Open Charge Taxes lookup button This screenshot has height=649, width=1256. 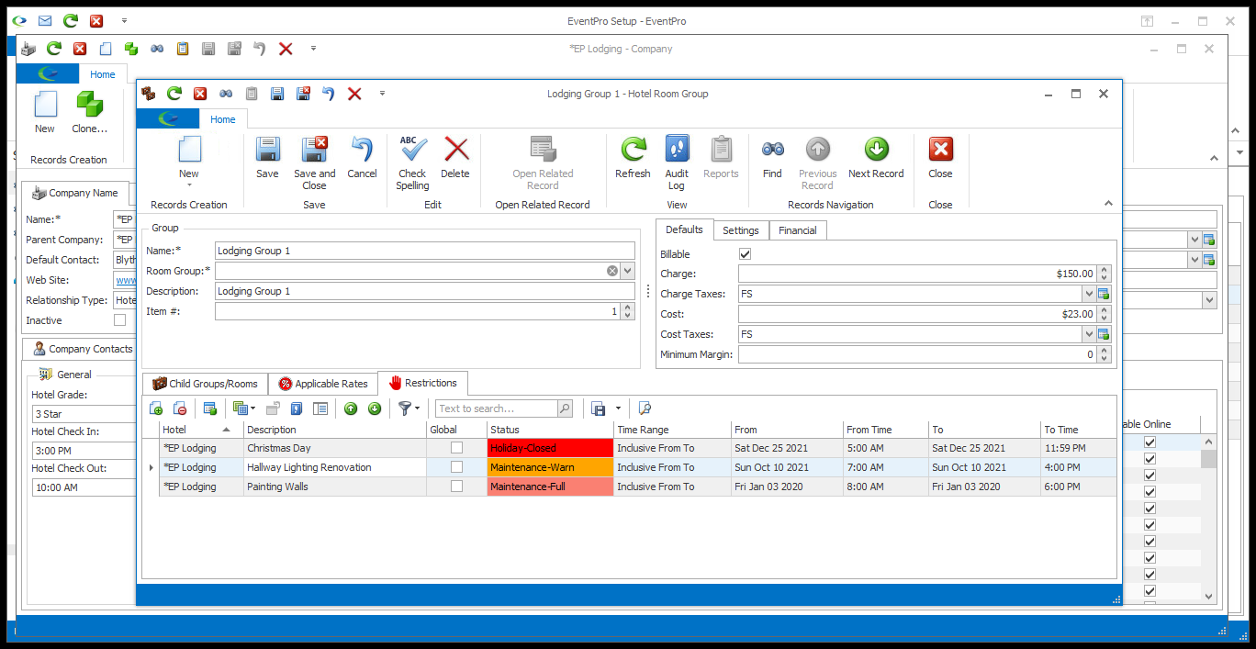(x=1105, y=294)
